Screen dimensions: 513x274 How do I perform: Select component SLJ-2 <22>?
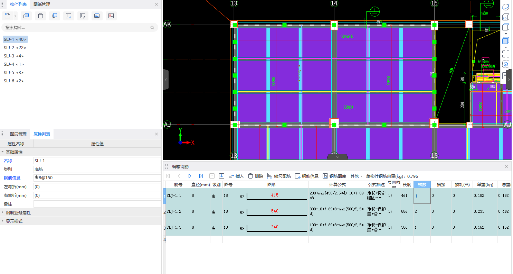[15, 48]
